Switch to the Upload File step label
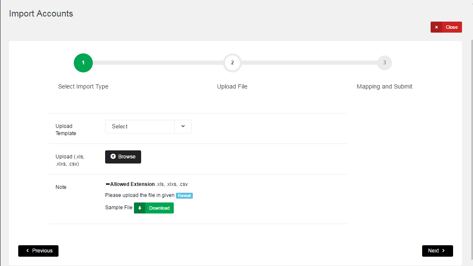473x266 pixels. coord(232,86)
